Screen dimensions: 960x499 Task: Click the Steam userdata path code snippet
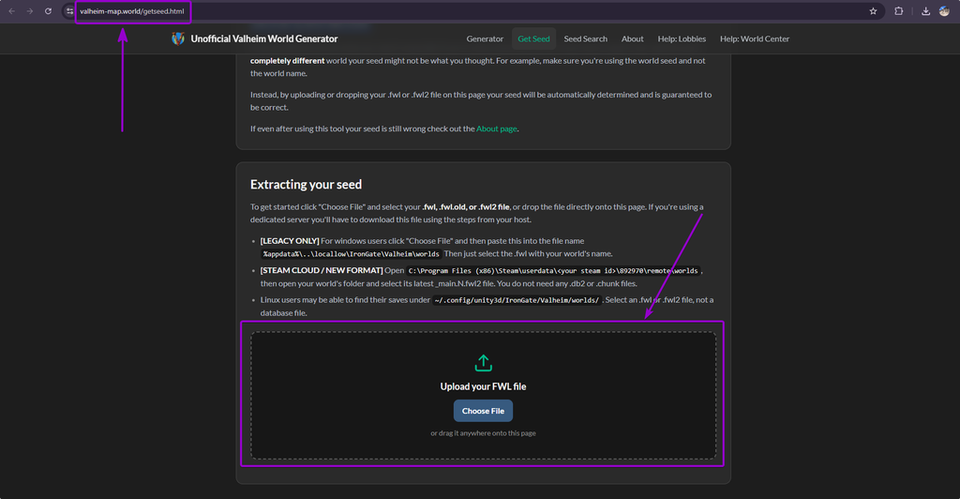coord(553,271)
